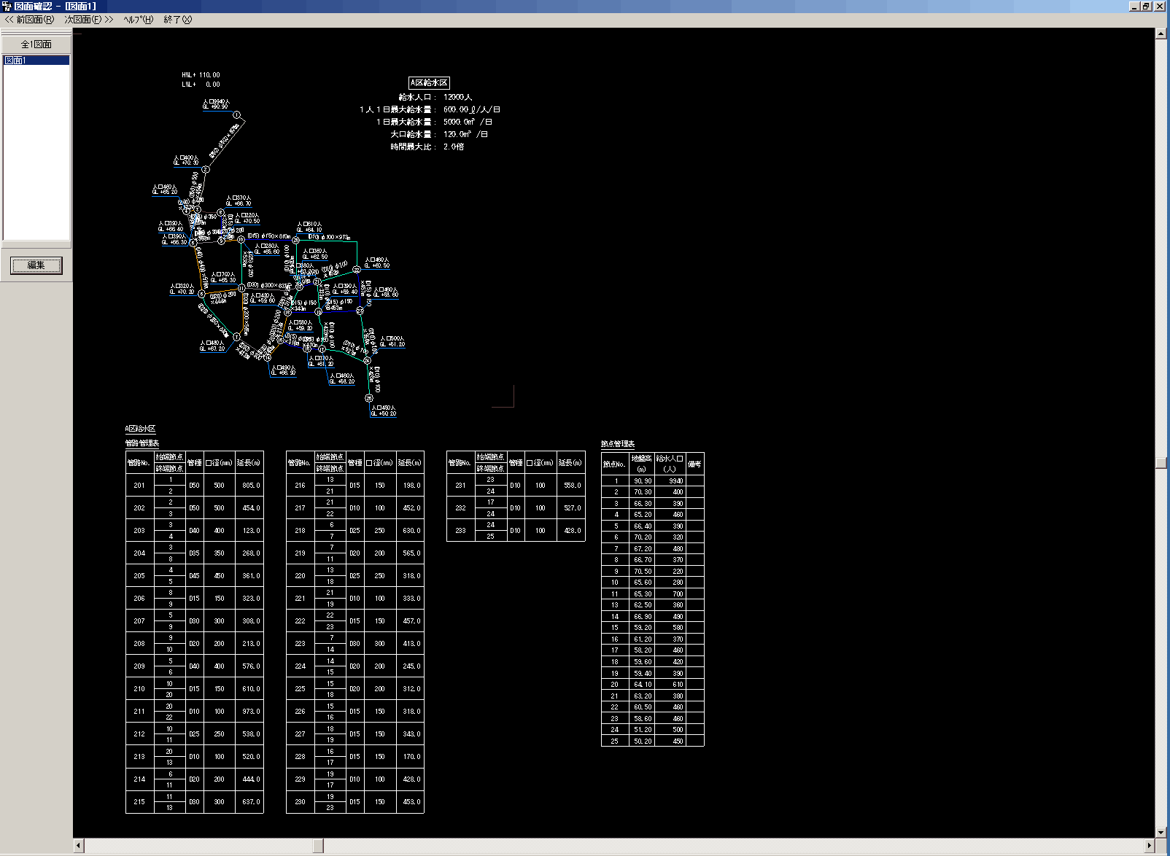Click pipe number 233 in the pipe table
This screenshot has height=856, width=1170.
[460, 531]
